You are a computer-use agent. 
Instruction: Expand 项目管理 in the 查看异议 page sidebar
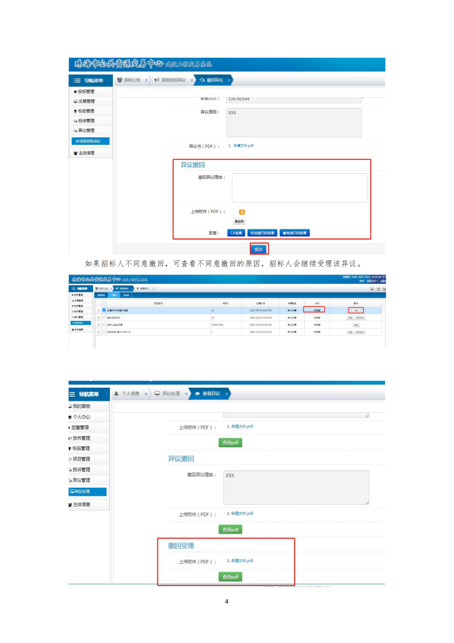(x=89, y=459)
